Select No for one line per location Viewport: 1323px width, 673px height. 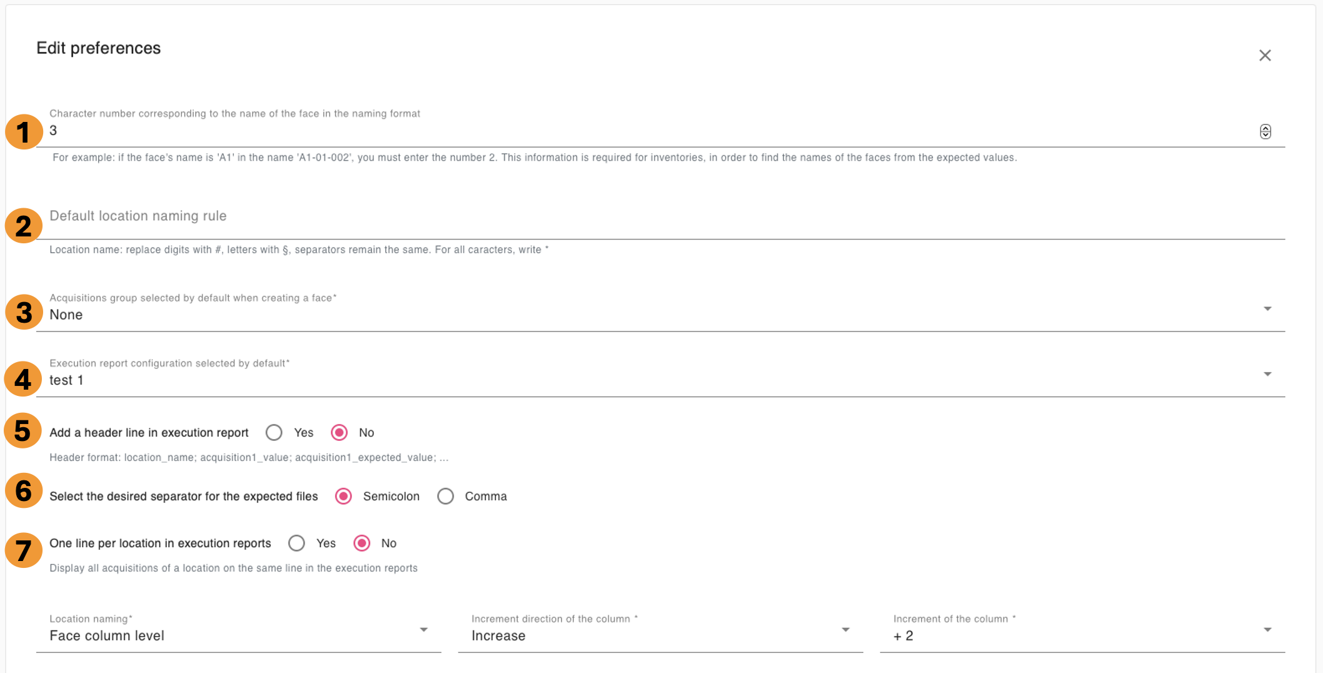pyautogui.click(x=362, y=544)
